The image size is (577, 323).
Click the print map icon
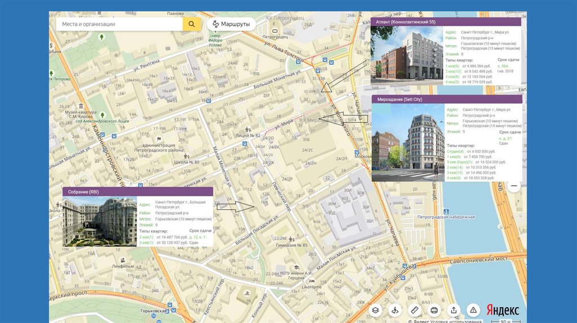pyautogui.click(x=434, y=310)
